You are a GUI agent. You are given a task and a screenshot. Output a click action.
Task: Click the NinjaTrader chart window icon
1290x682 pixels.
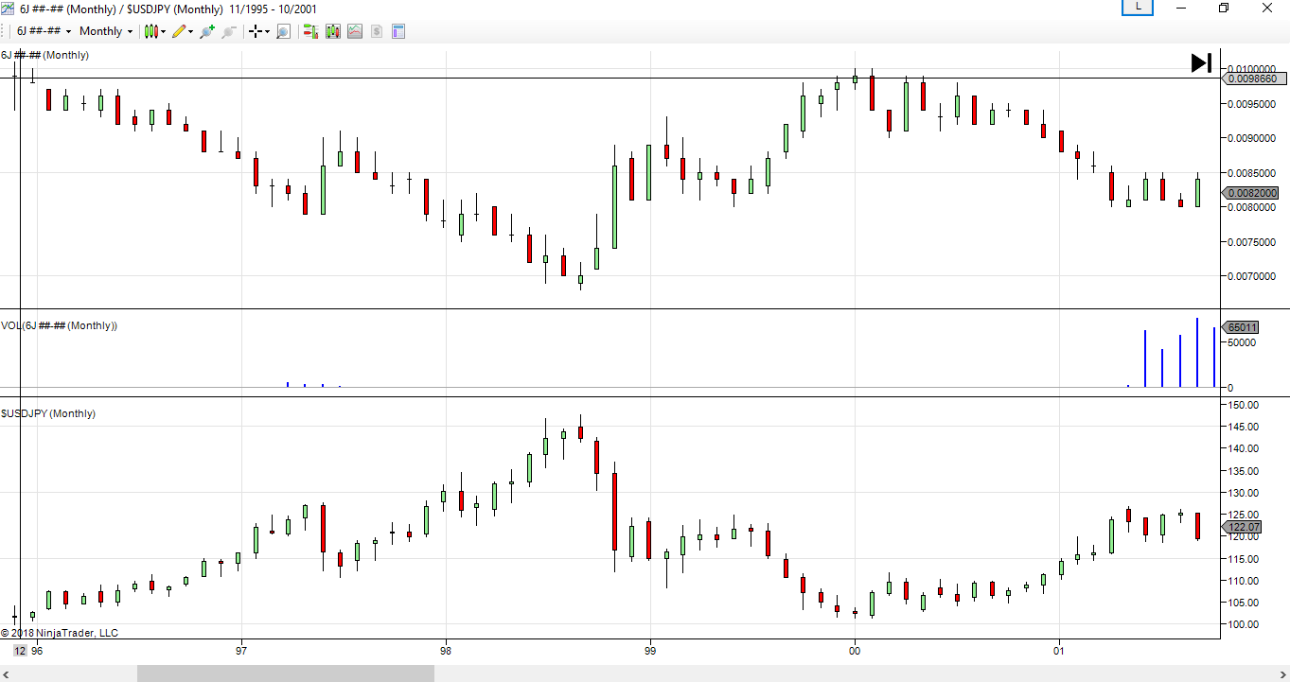(x=9, y=9)
